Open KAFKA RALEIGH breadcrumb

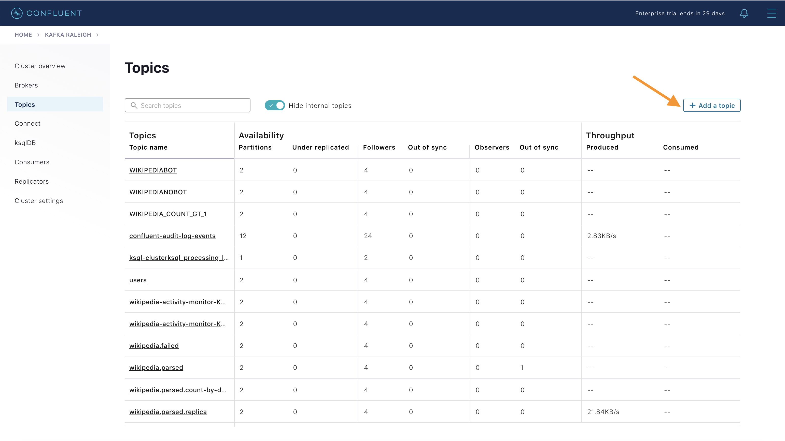[68, 35]
